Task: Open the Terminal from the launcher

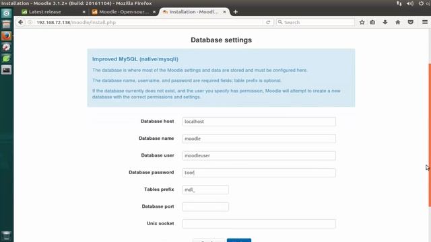Action: tap(6, 70)
